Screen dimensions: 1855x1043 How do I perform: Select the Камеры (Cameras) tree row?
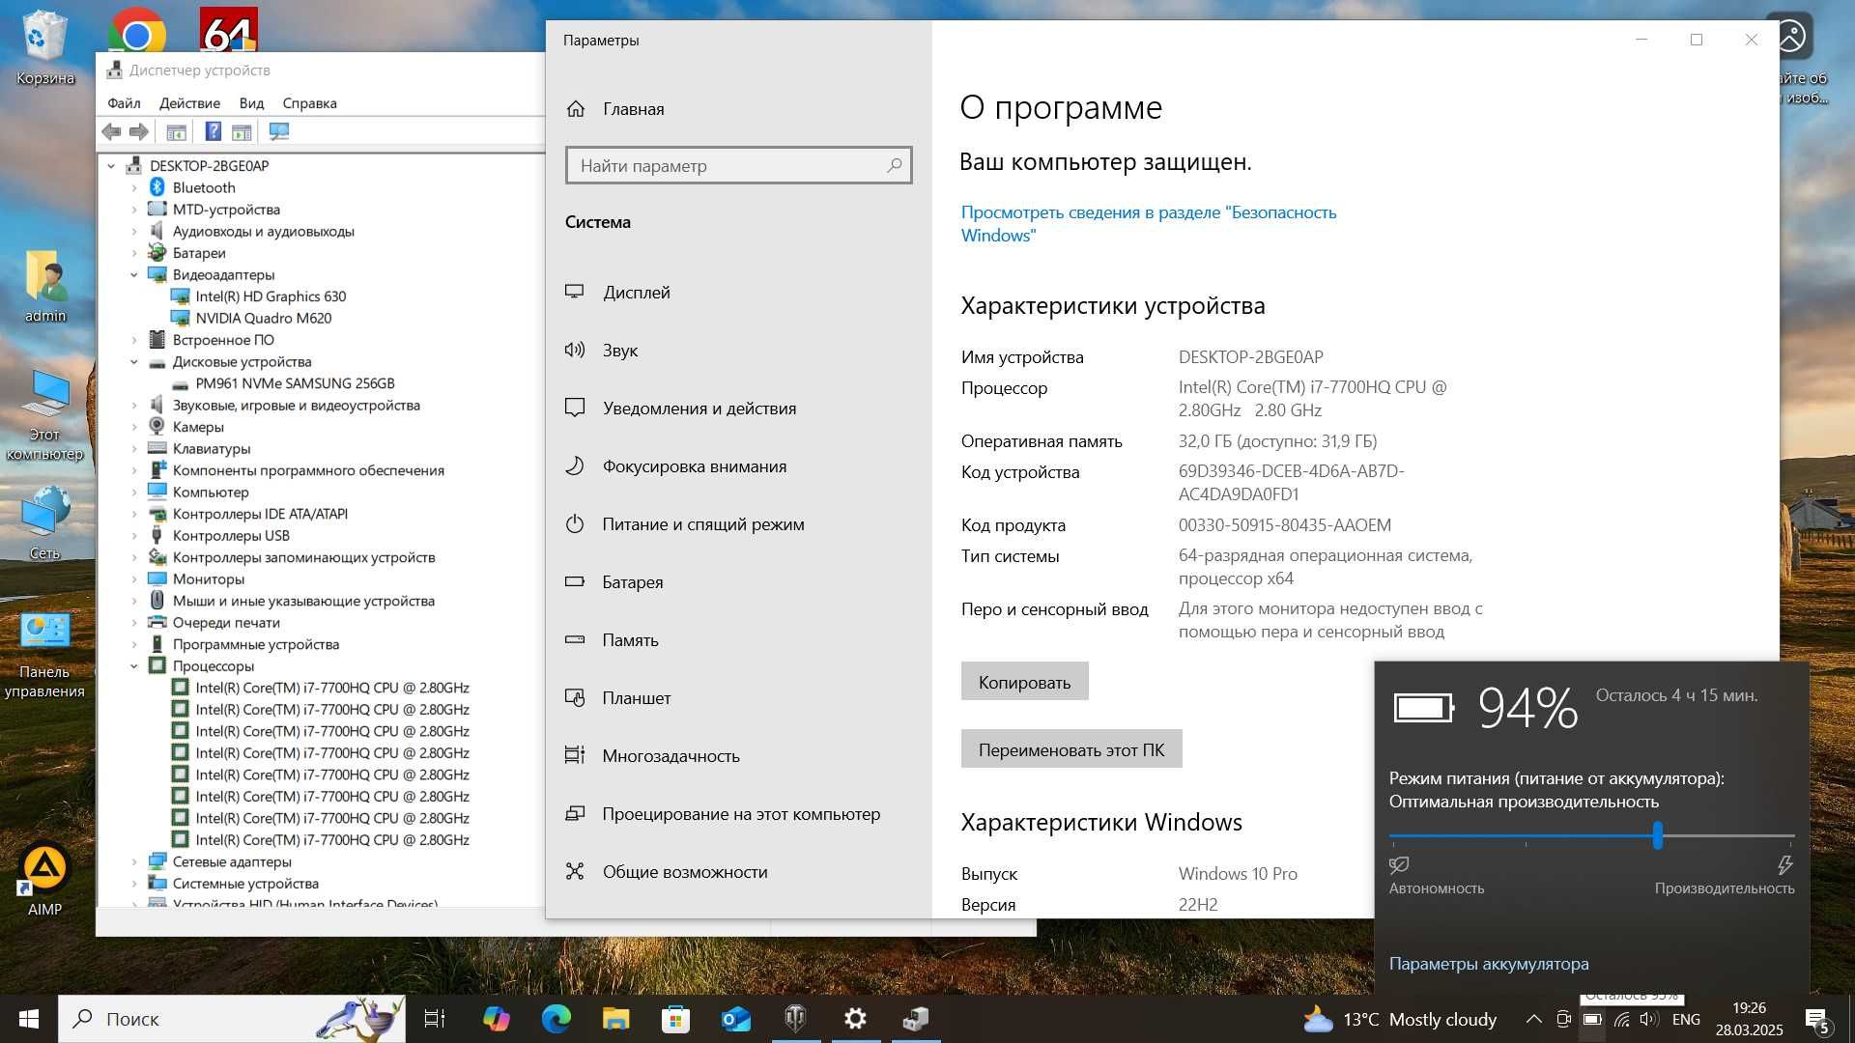coord(198,427)
